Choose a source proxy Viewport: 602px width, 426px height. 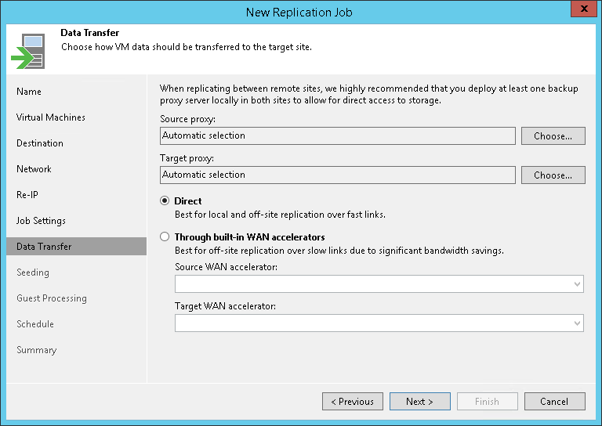point(553,135)
